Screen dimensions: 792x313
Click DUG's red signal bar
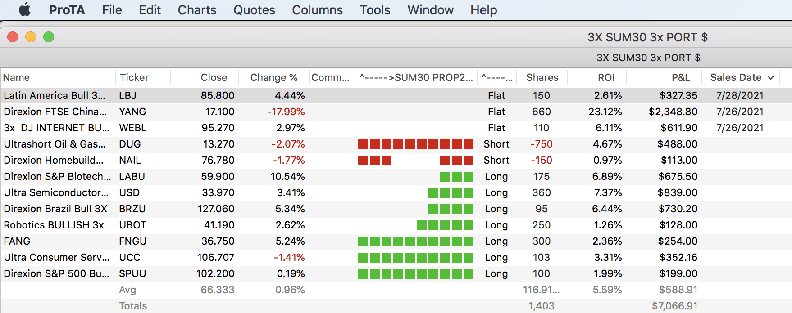click(x=415, y=144)
